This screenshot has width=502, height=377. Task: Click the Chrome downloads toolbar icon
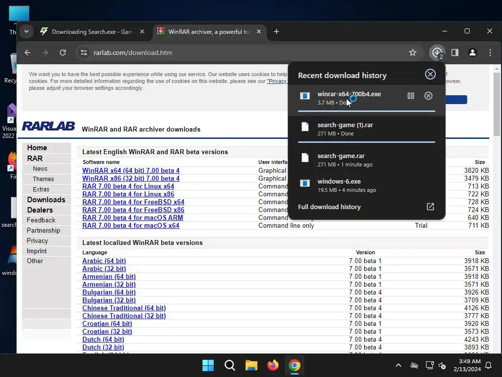coord(437,53)
